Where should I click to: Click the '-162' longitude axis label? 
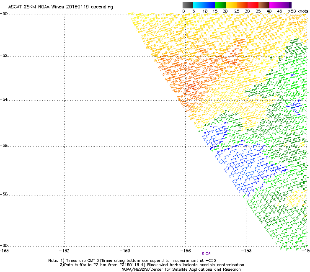64,251
